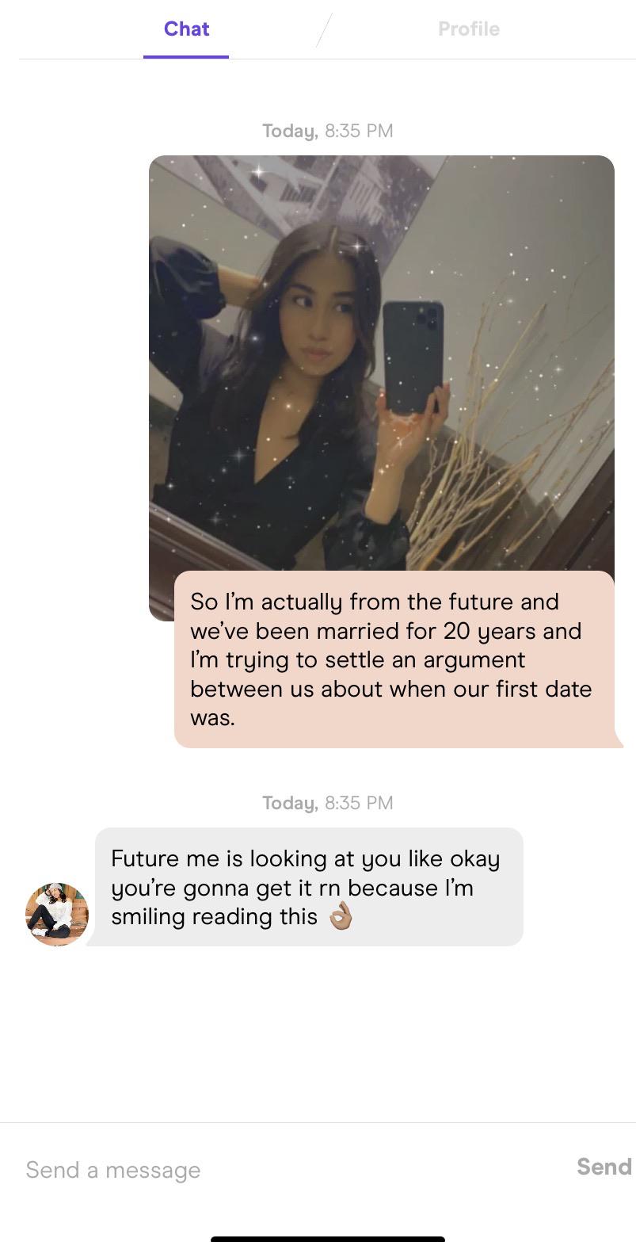Screen dimensions: 636x1242
Task: Select the "Future me is looking" reply bubble
Action: (309, 887)
